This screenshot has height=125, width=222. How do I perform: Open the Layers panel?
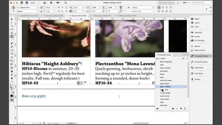pyautogui.click(x=197, y=23)
